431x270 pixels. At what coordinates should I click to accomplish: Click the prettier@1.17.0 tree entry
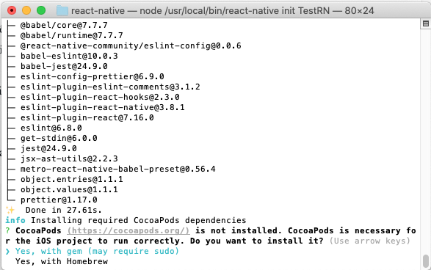click(x=59, y=200)
